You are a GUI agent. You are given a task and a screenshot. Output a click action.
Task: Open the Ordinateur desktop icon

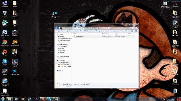(5, 4)
